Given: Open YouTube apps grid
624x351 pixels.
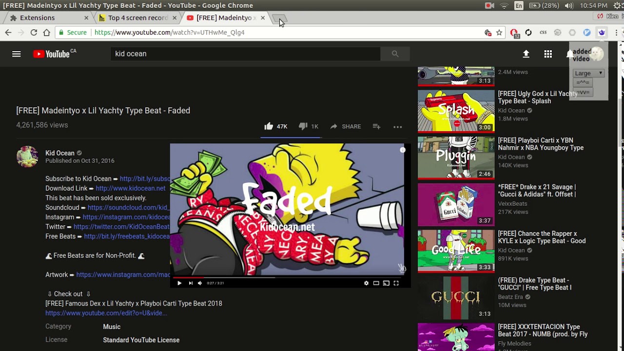Looking at the screenshot, I should pos(548,54).
